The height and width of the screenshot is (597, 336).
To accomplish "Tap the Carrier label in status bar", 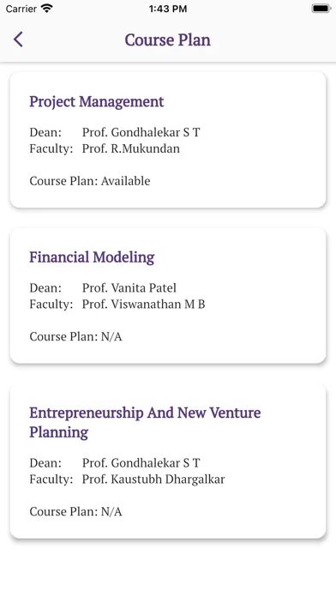I will point(21,9).
